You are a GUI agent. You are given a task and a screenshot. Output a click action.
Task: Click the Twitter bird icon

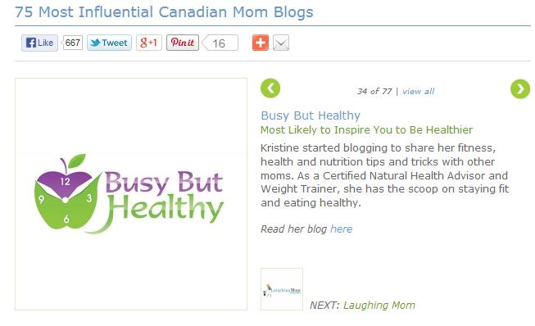point(96,43)
